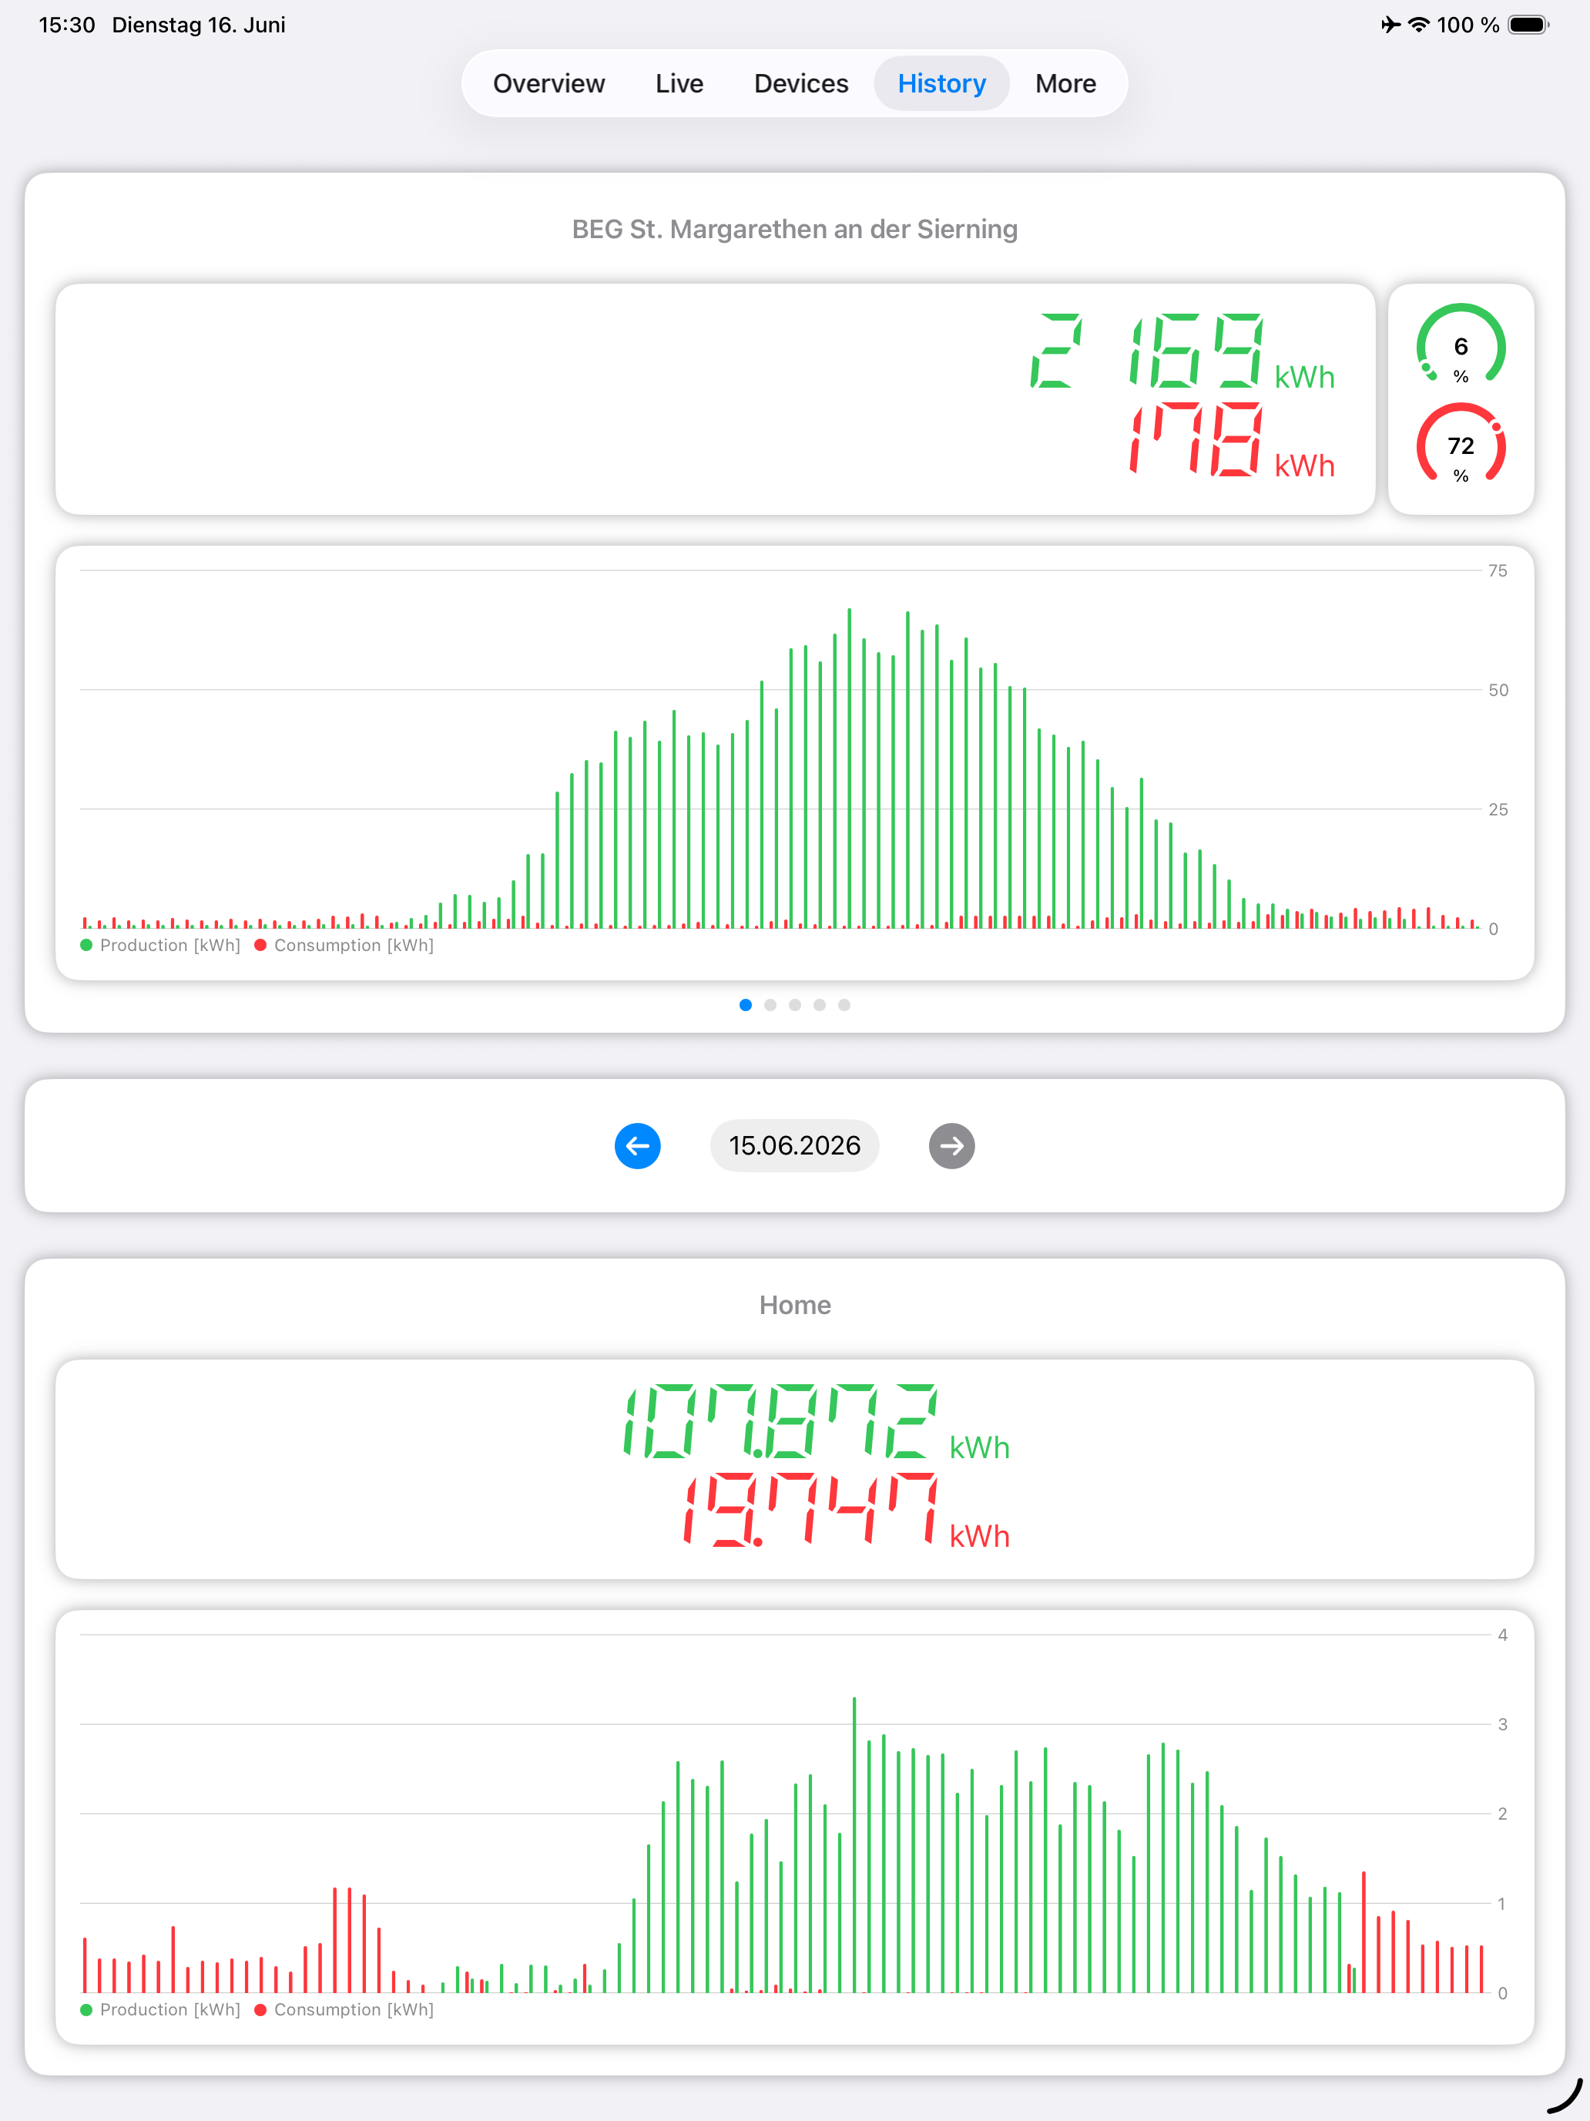Toggle Consumption legend in Home chart

tap(344, 2010)
